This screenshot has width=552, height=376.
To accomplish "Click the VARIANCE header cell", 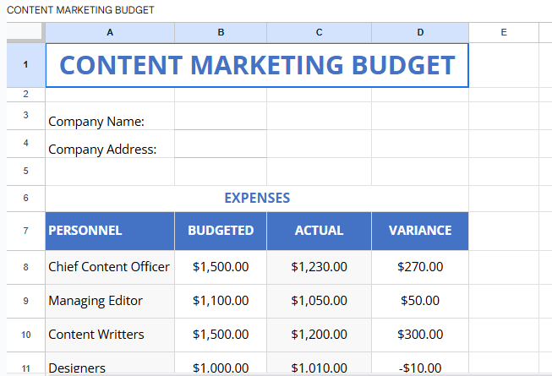I will (x=420, y=231).
